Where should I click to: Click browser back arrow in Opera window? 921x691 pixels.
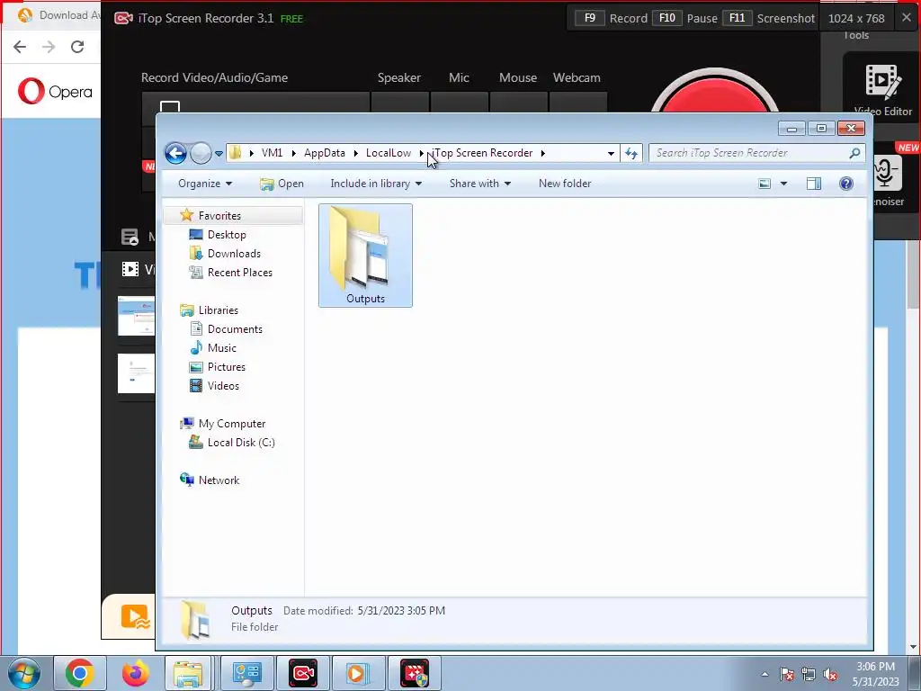(x=20, y=47)
